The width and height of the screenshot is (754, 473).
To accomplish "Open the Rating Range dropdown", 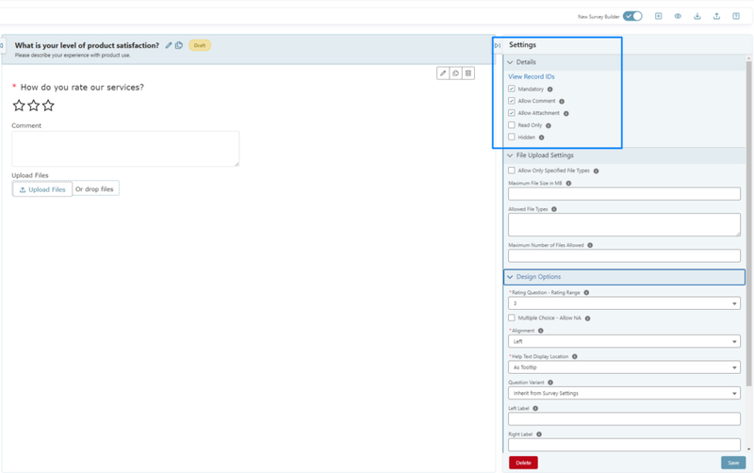I will click(x=624, y=303).
